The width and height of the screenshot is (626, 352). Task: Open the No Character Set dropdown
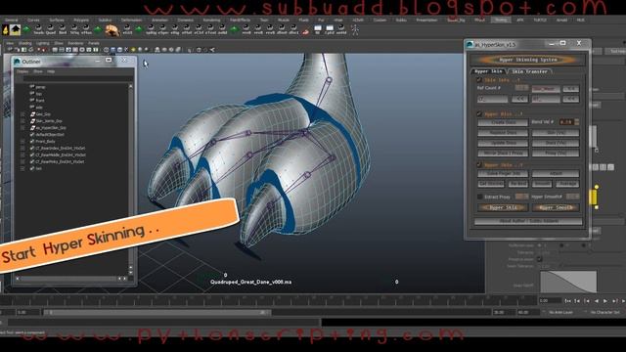pos(604,312)
